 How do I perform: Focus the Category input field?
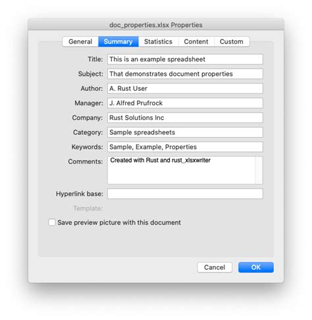coord(185,132)
